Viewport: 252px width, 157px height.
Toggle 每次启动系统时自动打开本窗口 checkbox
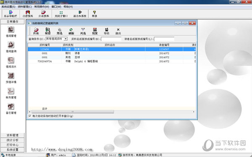[30, 116]
